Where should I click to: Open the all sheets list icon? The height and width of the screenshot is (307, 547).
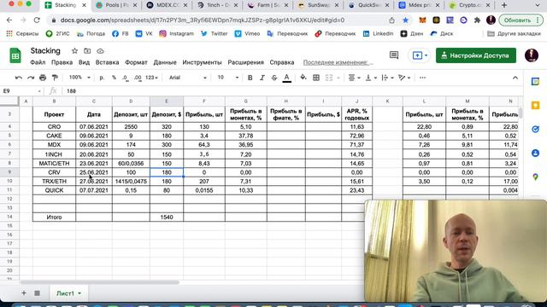coord(37,293)
